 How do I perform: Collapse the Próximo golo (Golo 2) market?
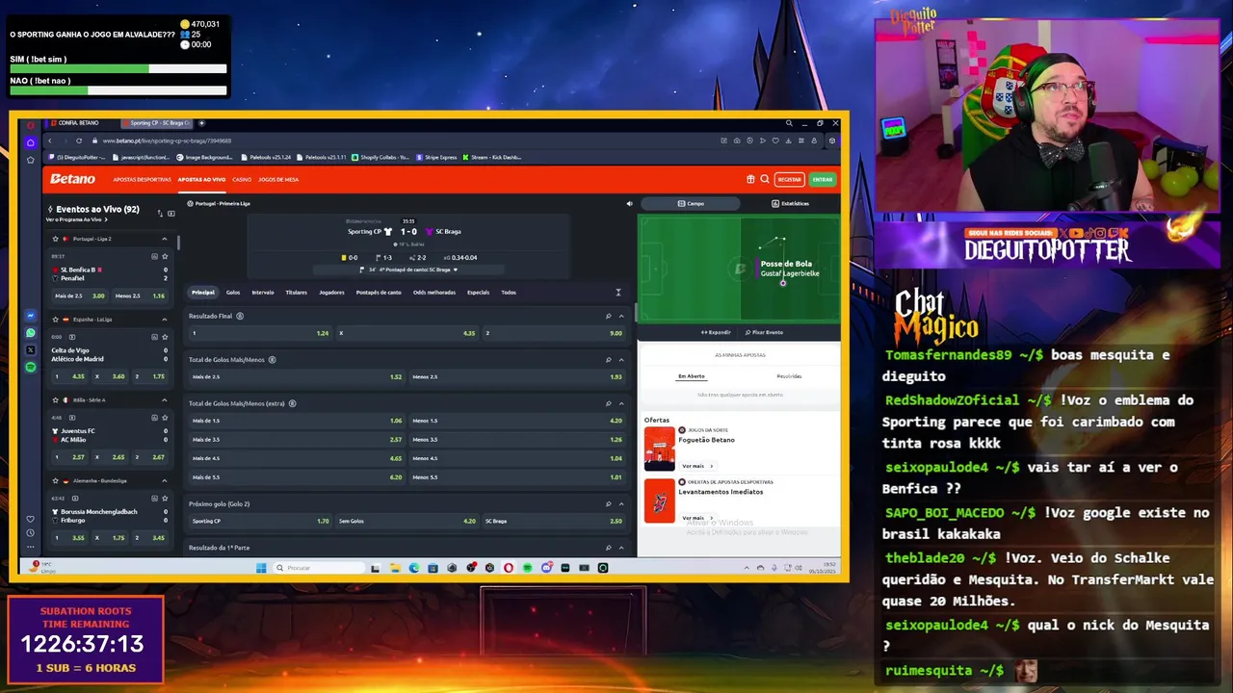point(621,503)
